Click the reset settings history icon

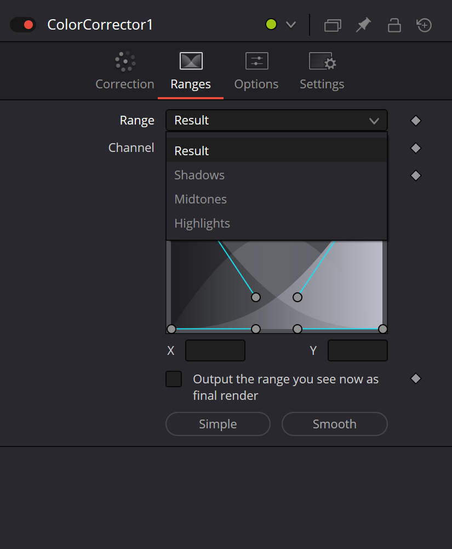[424, 25]
